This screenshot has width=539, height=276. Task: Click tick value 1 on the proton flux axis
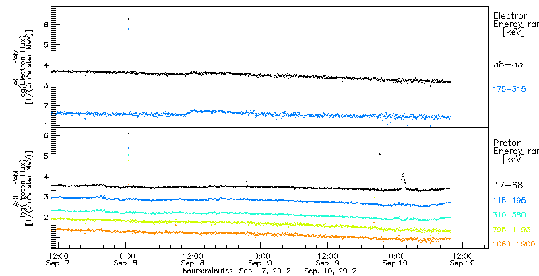[x=44, y=237]
